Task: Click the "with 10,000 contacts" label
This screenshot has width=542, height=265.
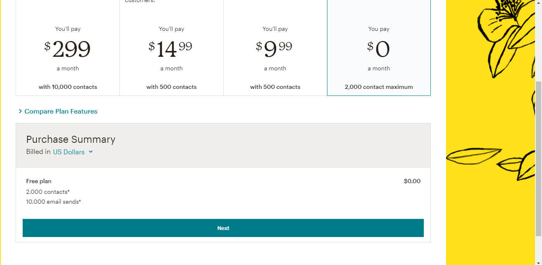Action: 68,87
